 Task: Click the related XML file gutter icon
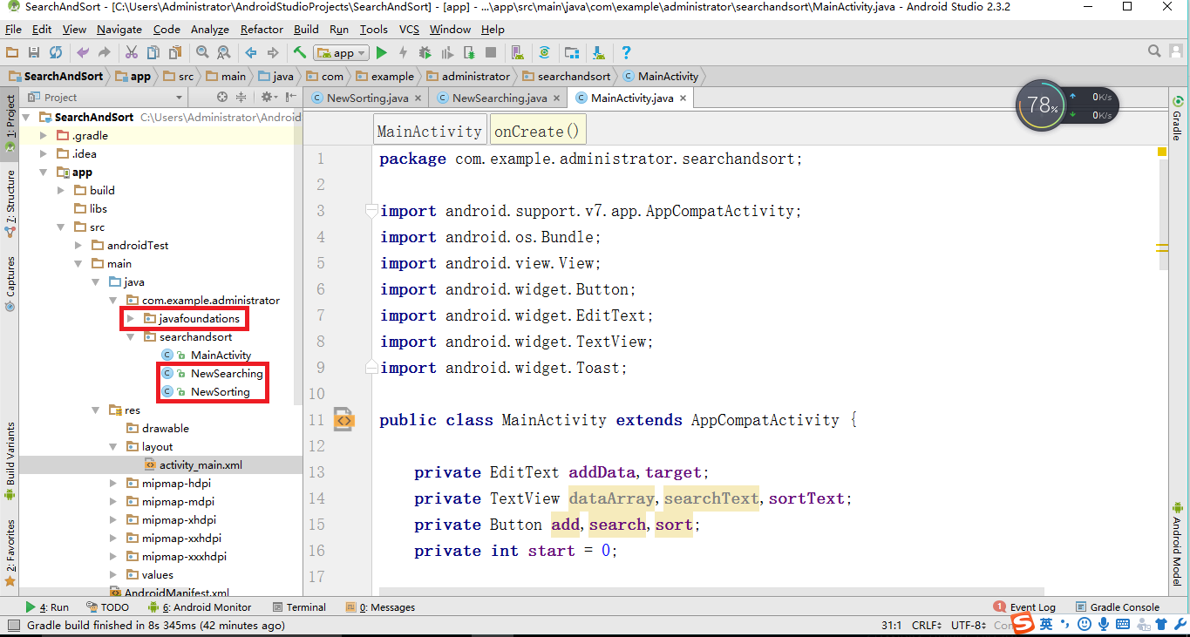[343, 420]
